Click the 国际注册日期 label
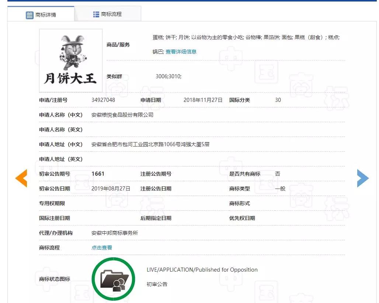Screen dimensions: 379x303 pyautogui.click(x=55, y=218)
